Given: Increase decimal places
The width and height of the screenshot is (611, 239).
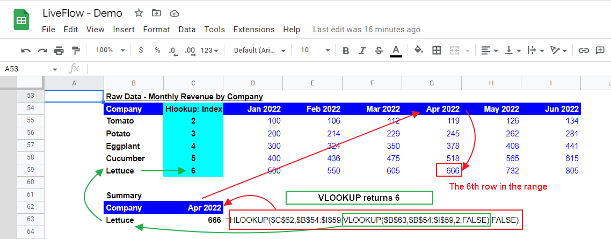Looking at the screenshot, I should 190,50.
